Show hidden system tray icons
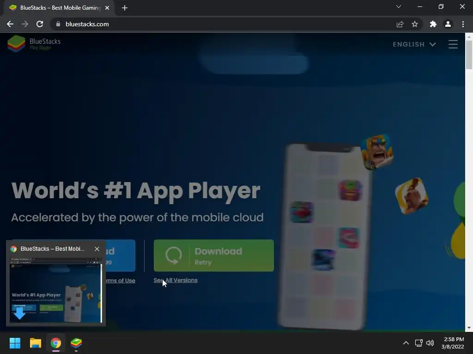473x354 pixels. (406, 343)
